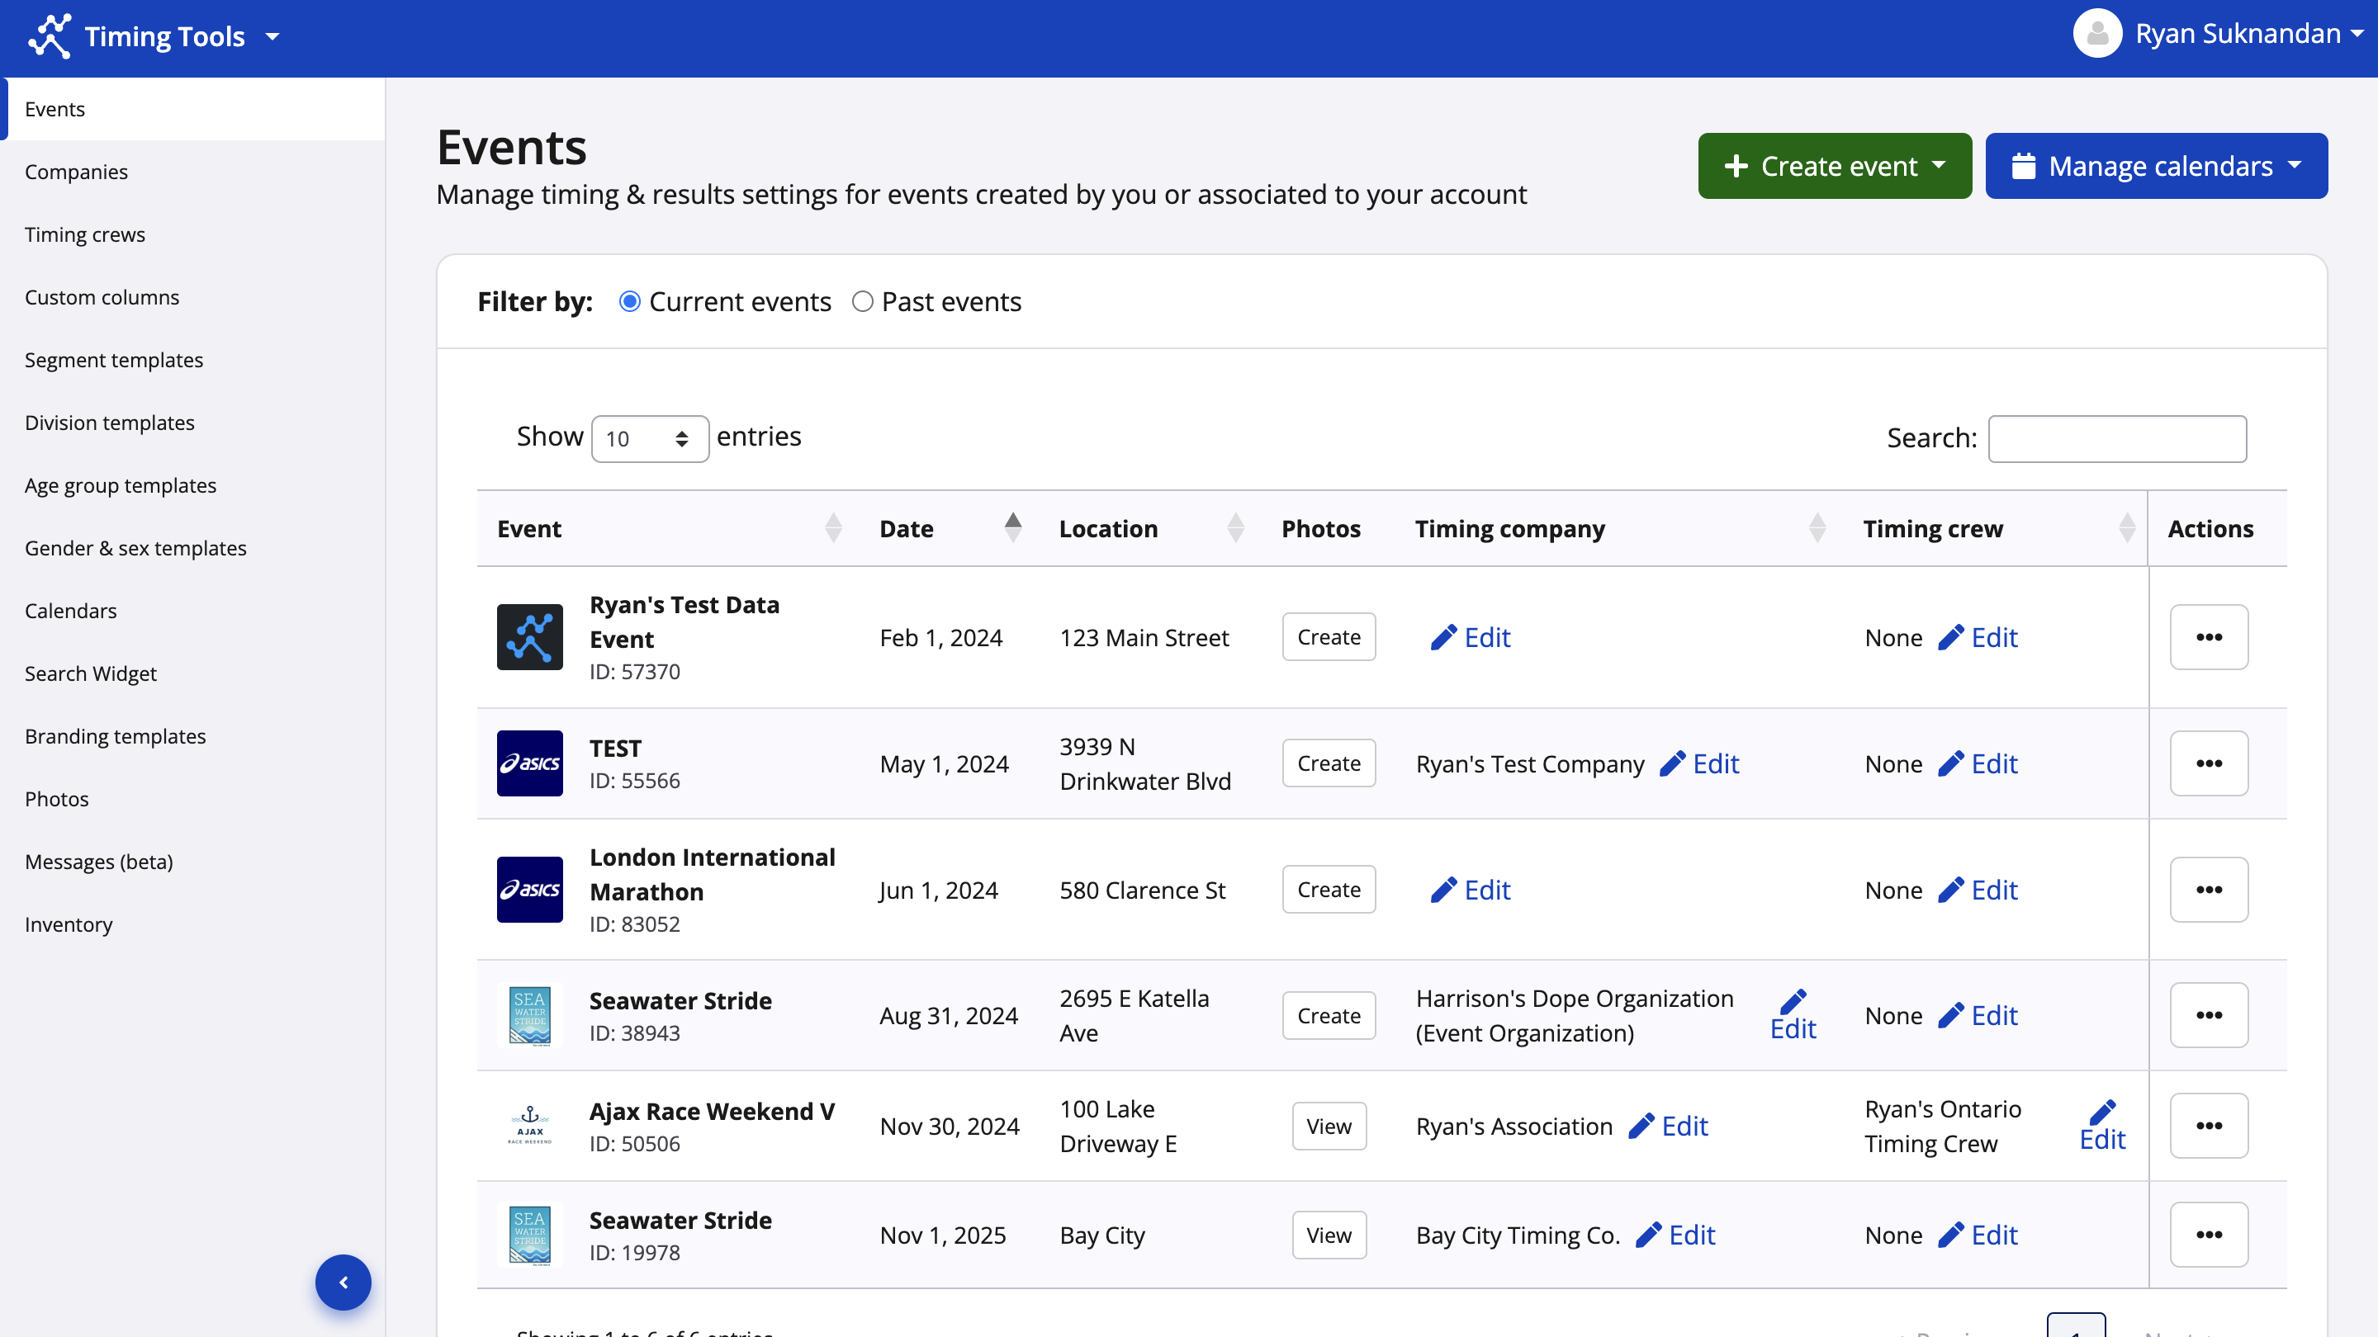
Task: Open actions menu for Ajax Race Weekend V
Action: pyautogui.click(x=2208, y=1126)
